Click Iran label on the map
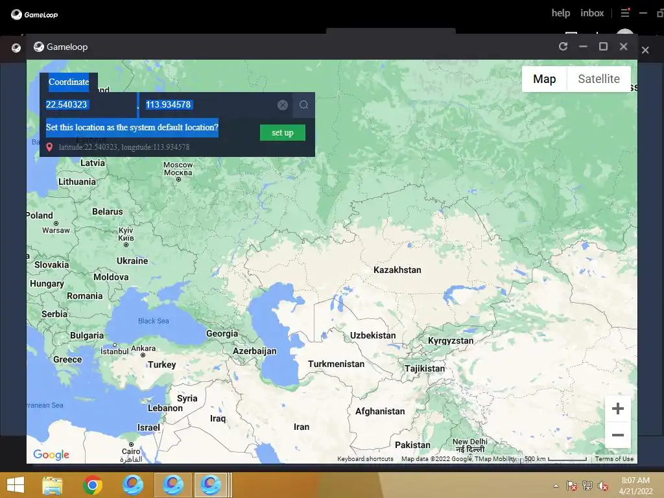Viewport: 664px width, 498px height. click(x=302, y=427)
